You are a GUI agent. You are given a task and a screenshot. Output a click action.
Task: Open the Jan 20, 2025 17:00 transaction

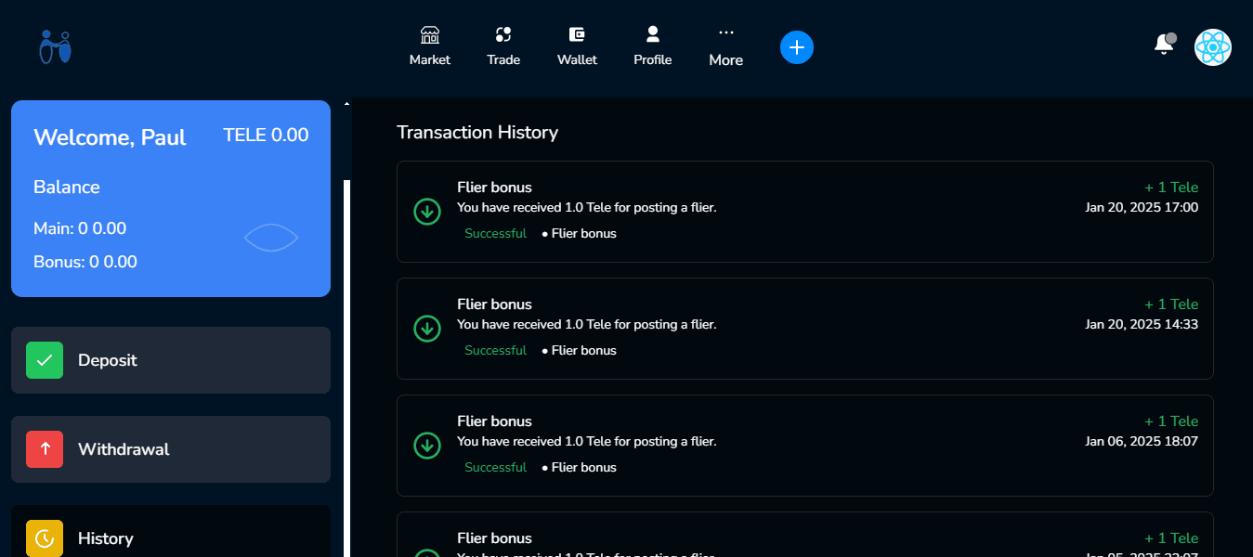coord(805,212)
